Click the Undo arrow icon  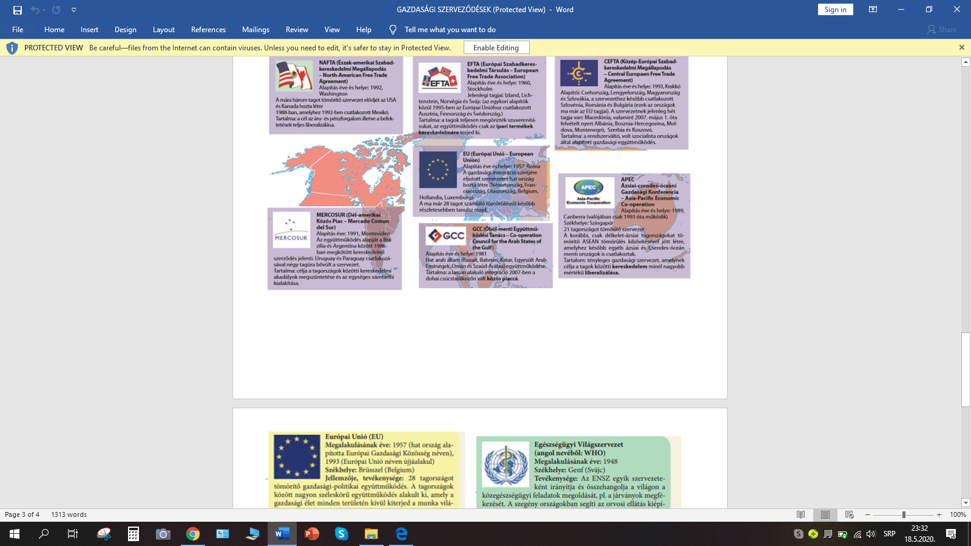pyautogui.click(x=35, y=10)
